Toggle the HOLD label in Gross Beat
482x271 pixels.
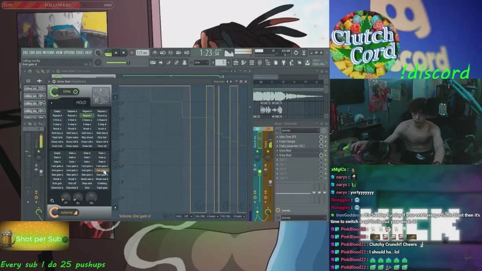point(81,102)
